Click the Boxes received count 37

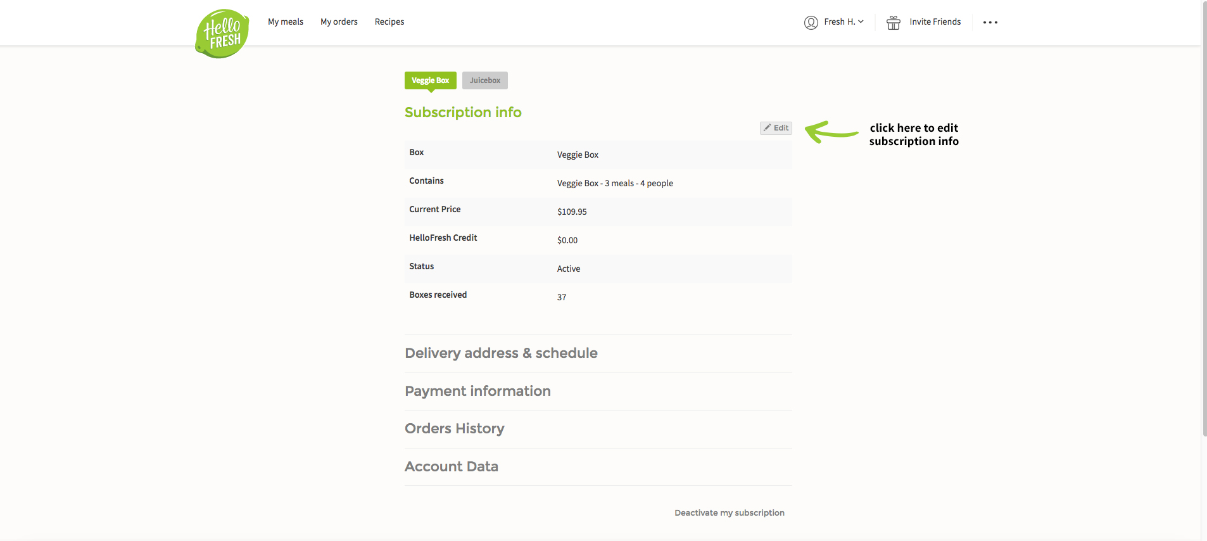pyautogui.click(x=562, y=297)
